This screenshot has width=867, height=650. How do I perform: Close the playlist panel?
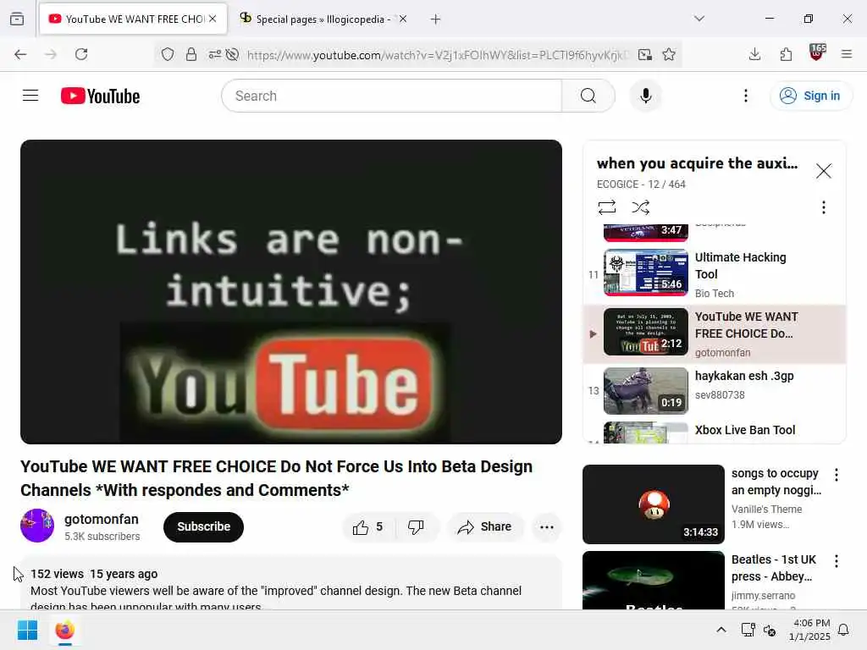(823, 171)
